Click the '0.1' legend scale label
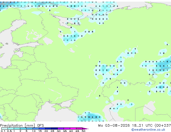 pos(3,131)
